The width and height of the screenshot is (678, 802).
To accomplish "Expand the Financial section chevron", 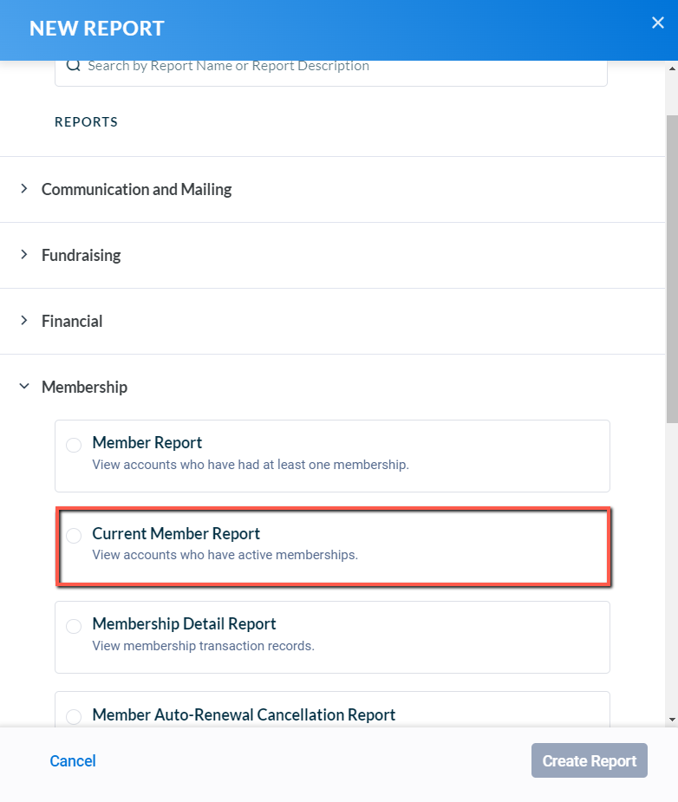I will pyautogui.click(x=24, y=320).
